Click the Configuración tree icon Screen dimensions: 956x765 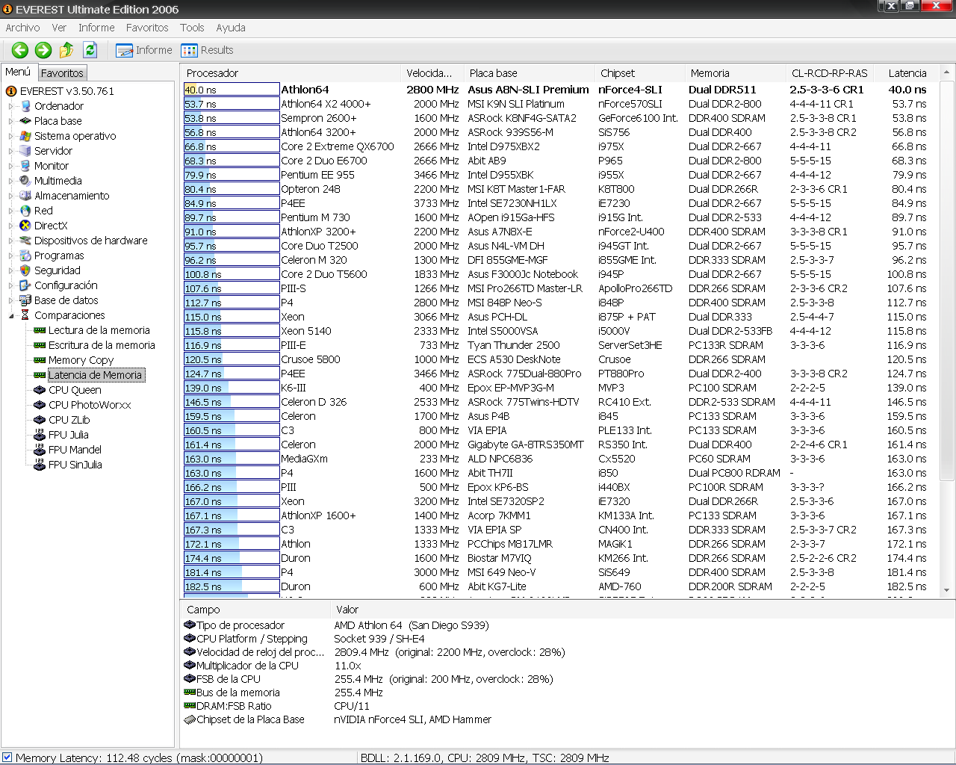(25, 285)
